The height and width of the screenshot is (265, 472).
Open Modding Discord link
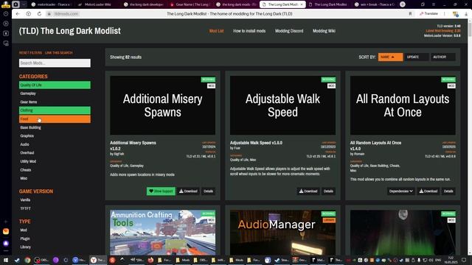click(289, 31)
